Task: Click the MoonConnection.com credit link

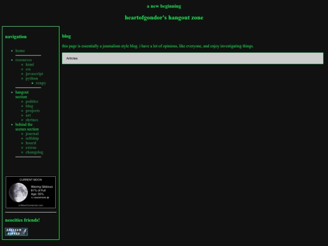Action: 31,205
